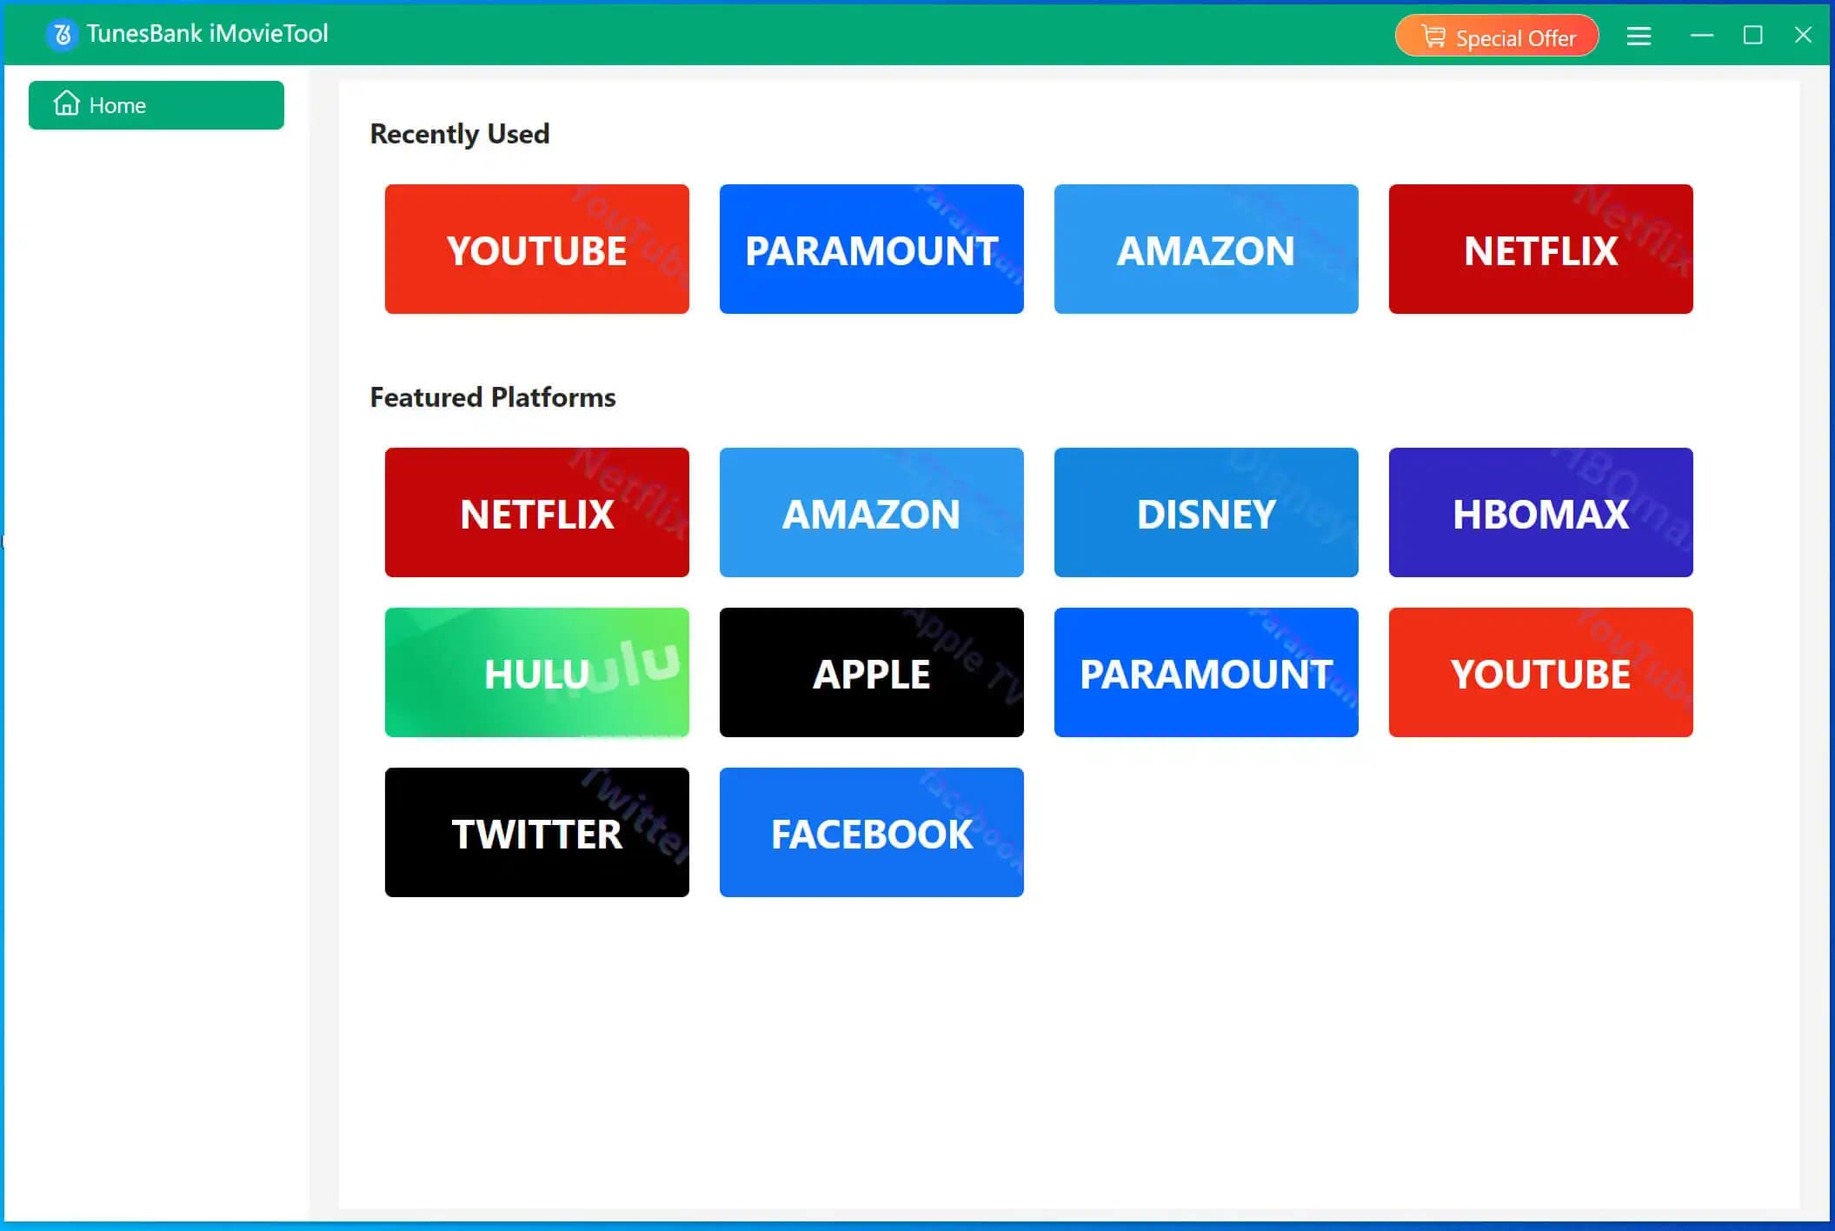The image size is (1835, 1231).
Task: Open the Twitter platform icon
Action: (537, 833)
